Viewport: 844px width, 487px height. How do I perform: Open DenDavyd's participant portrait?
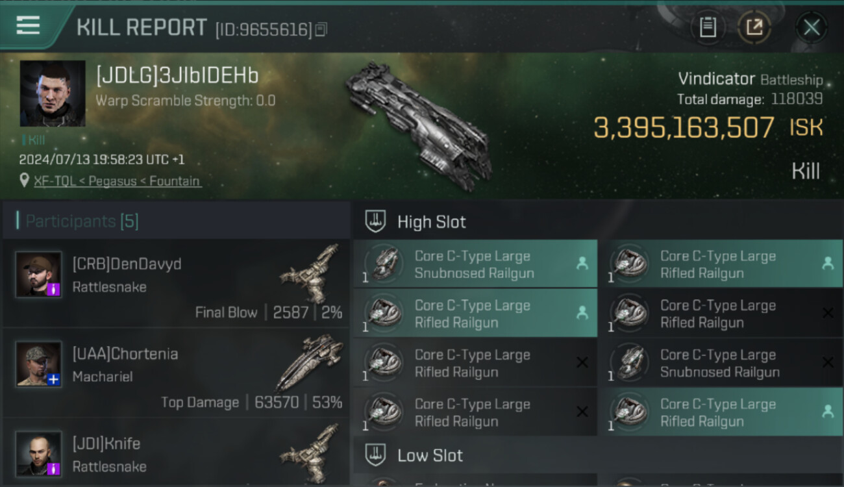[39, 275]
